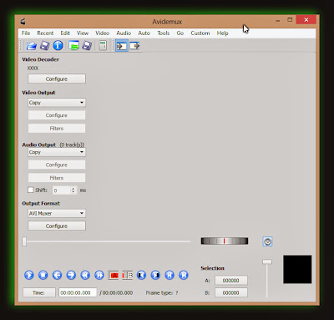
Task: Click the Shift milliseconds input field
Action: 62,190
